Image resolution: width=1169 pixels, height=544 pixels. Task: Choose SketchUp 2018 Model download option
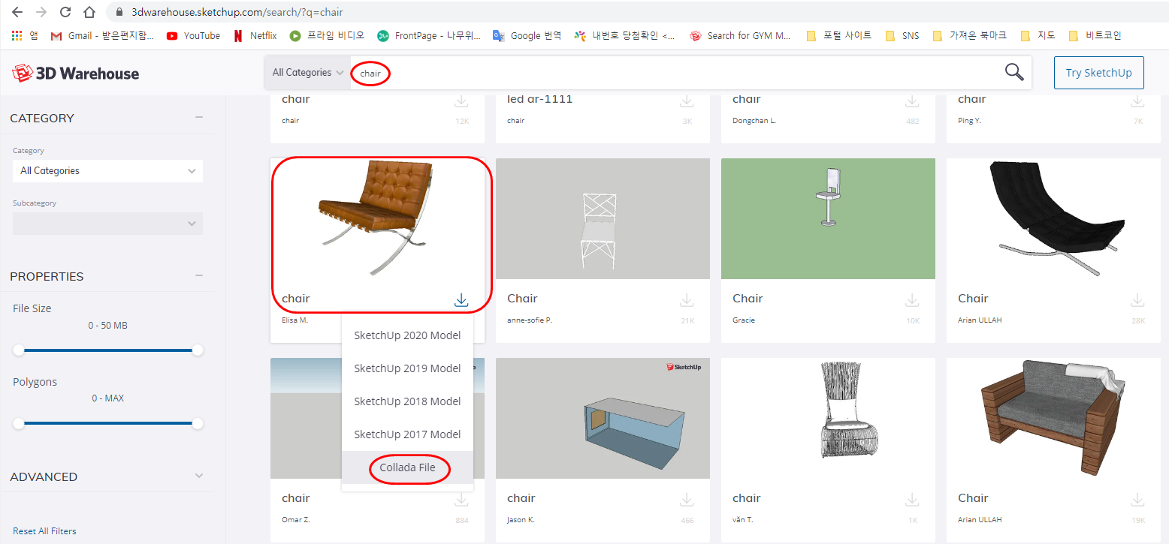pos(407,401)
